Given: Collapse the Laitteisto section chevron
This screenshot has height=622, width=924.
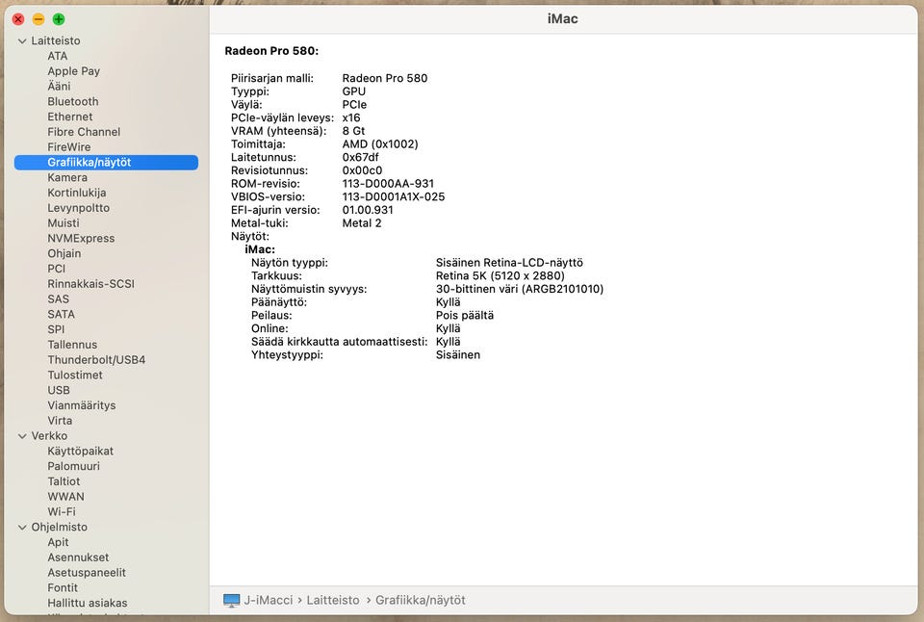Looking at the screenshot, I should click(22, 41).
